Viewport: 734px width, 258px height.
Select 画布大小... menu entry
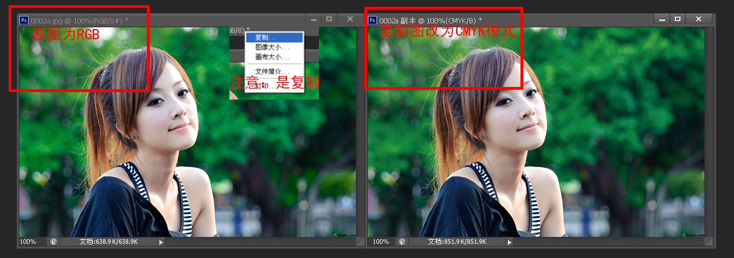274,57
